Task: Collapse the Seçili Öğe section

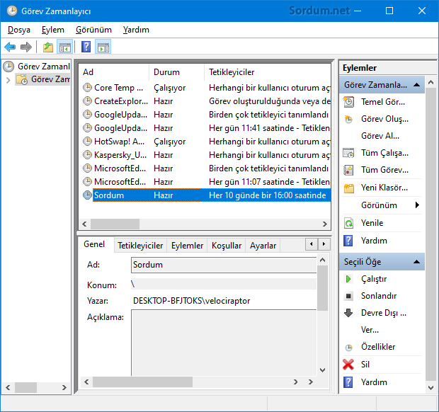Action: (x=416, y=262)
